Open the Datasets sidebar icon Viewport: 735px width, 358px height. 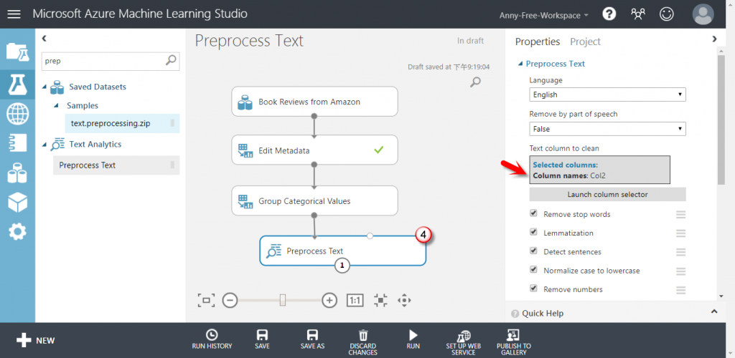point(18,173)
